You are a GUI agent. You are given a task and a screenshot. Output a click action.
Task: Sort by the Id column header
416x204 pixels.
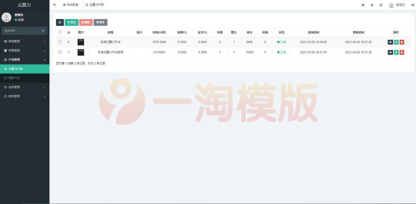point(68,32)
